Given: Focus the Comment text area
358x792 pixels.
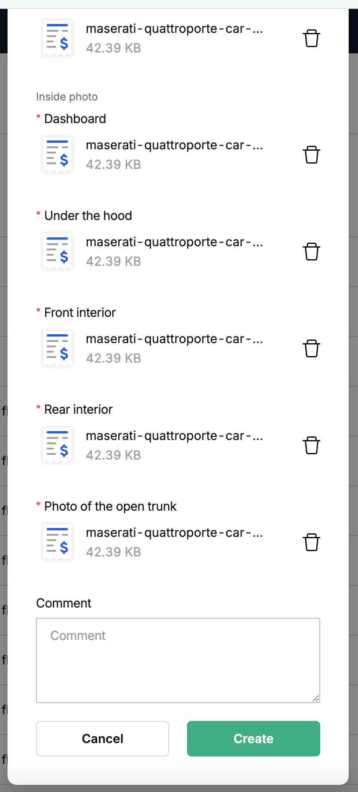Looking at the screenshot, I should pos(178,660).
